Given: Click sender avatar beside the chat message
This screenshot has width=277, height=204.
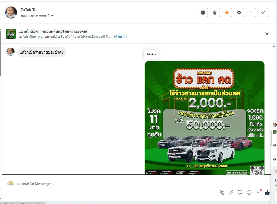Looking at the screenshot, I should [x=11, y=52].
